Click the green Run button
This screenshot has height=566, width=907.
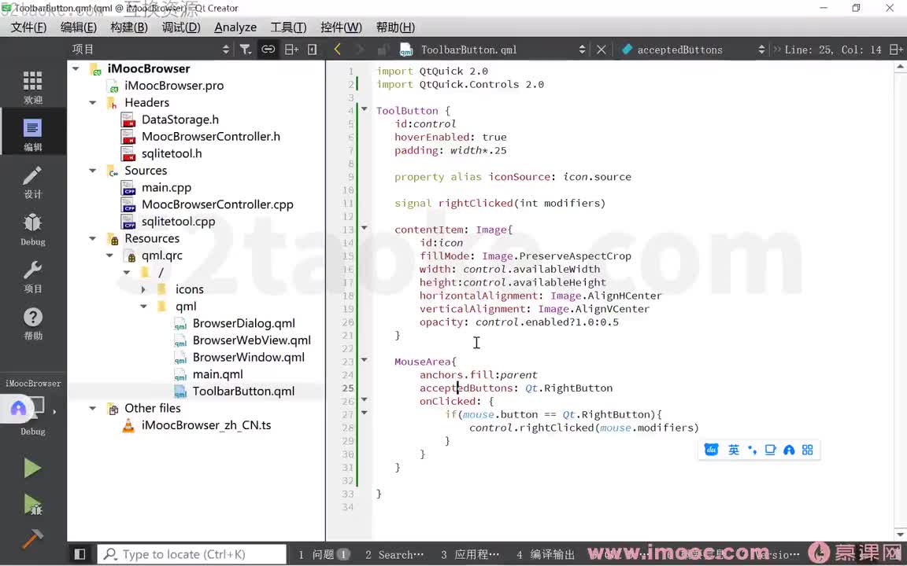[32, 468]
